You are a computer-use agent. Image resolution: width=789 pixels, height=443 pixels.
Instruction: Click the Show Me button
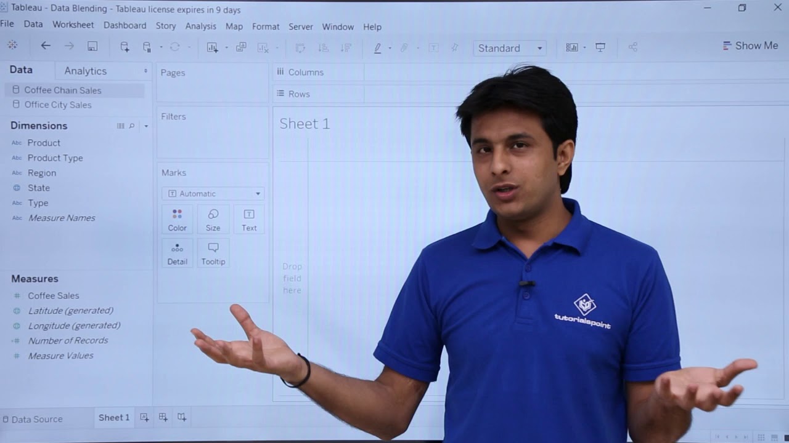coord(750,46)
